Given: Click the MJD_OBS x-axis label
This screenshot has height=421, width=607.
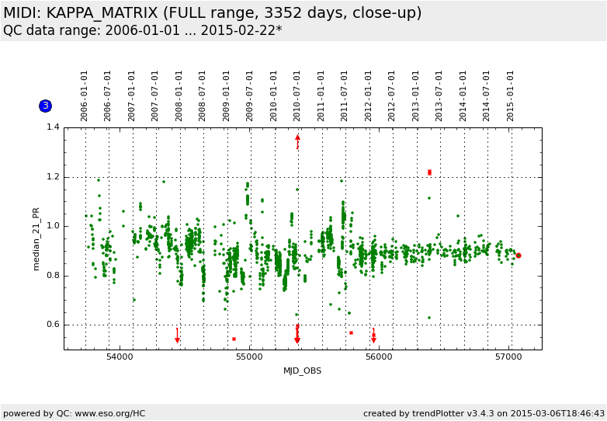Looking at the screenshot, I should click(x=302, y=371).
